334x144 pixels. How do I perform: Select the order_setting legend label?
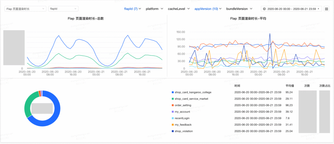click(183, 105)
